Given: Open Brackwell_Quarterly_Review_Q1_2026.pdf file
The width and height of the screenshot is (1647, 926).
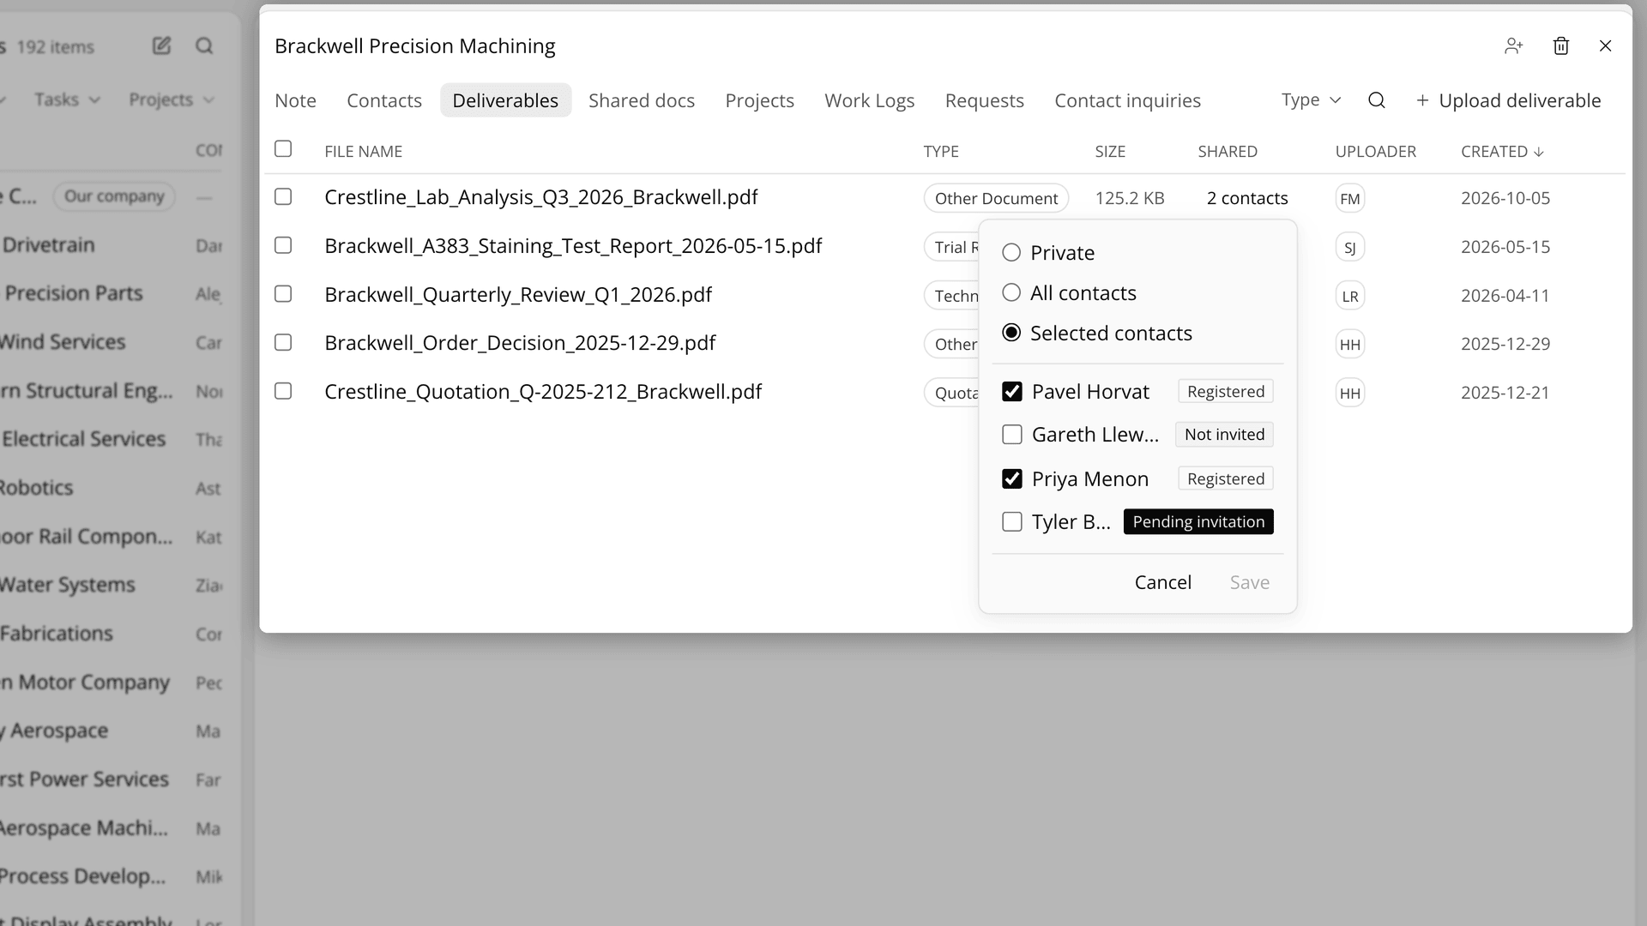Looking at the screenshot, I should pyautogui.click(x=518, y=295).
